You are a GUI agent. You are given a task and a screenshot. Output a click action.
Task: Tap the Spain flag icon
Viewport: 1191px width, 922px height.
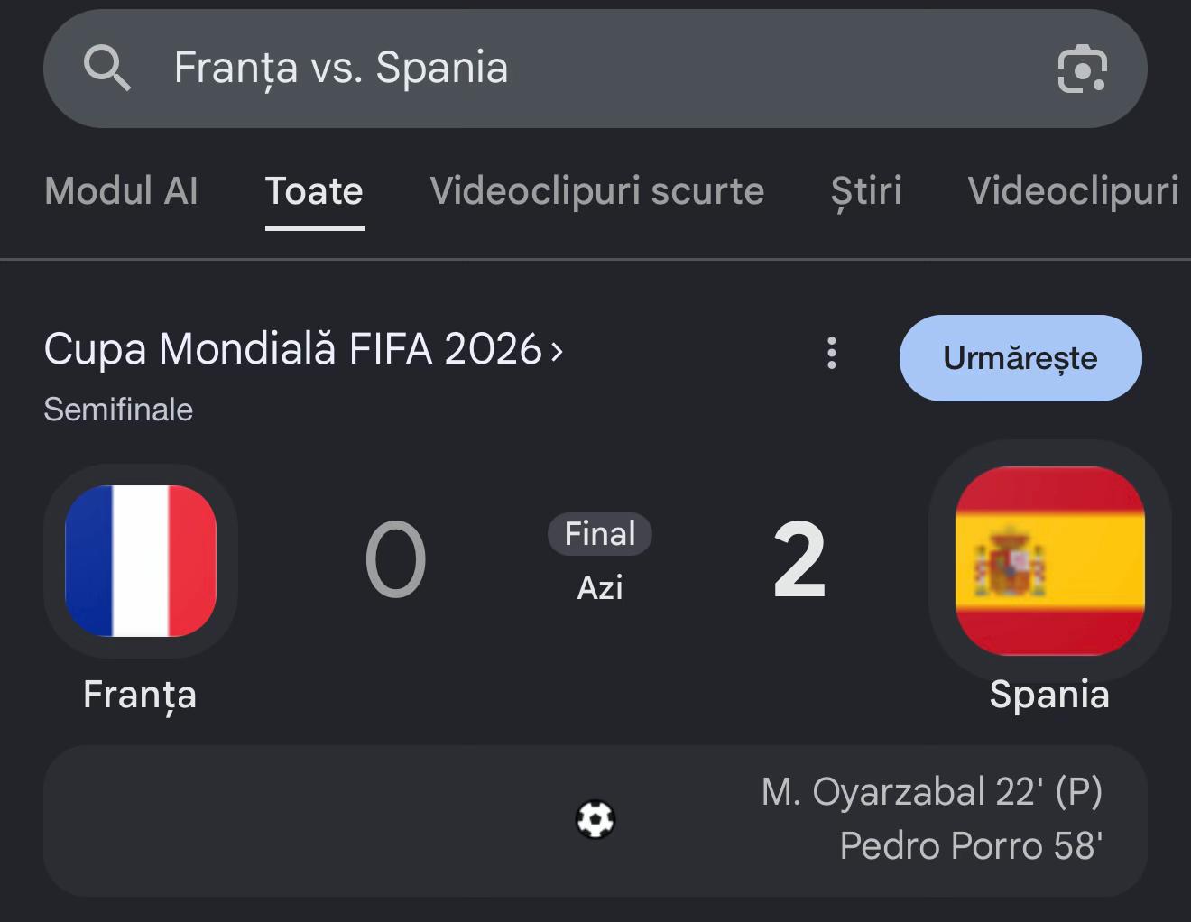1049,561
